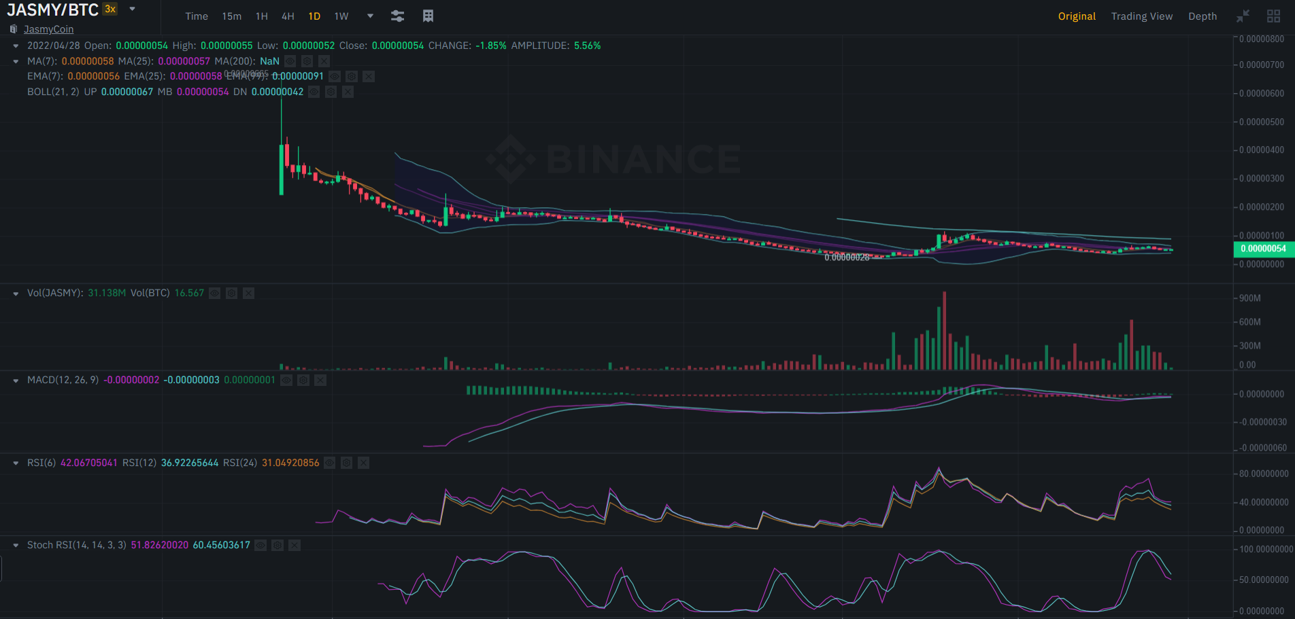Toggle visibility of the EMA indicator
Image resolution: width=1295 pixels, height=619 pixels.
[x=335, y=77]
